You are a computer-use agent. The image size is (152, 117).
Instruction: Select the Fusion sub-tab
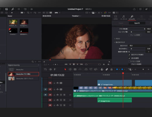click(121, 23)
